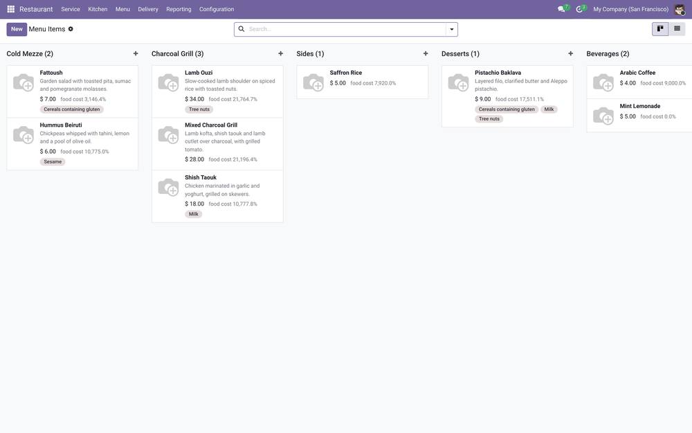Viewport: 692px width, 433px height.
Task: Click the Cold Mezze (2) column header
Action: click(30, 53)
